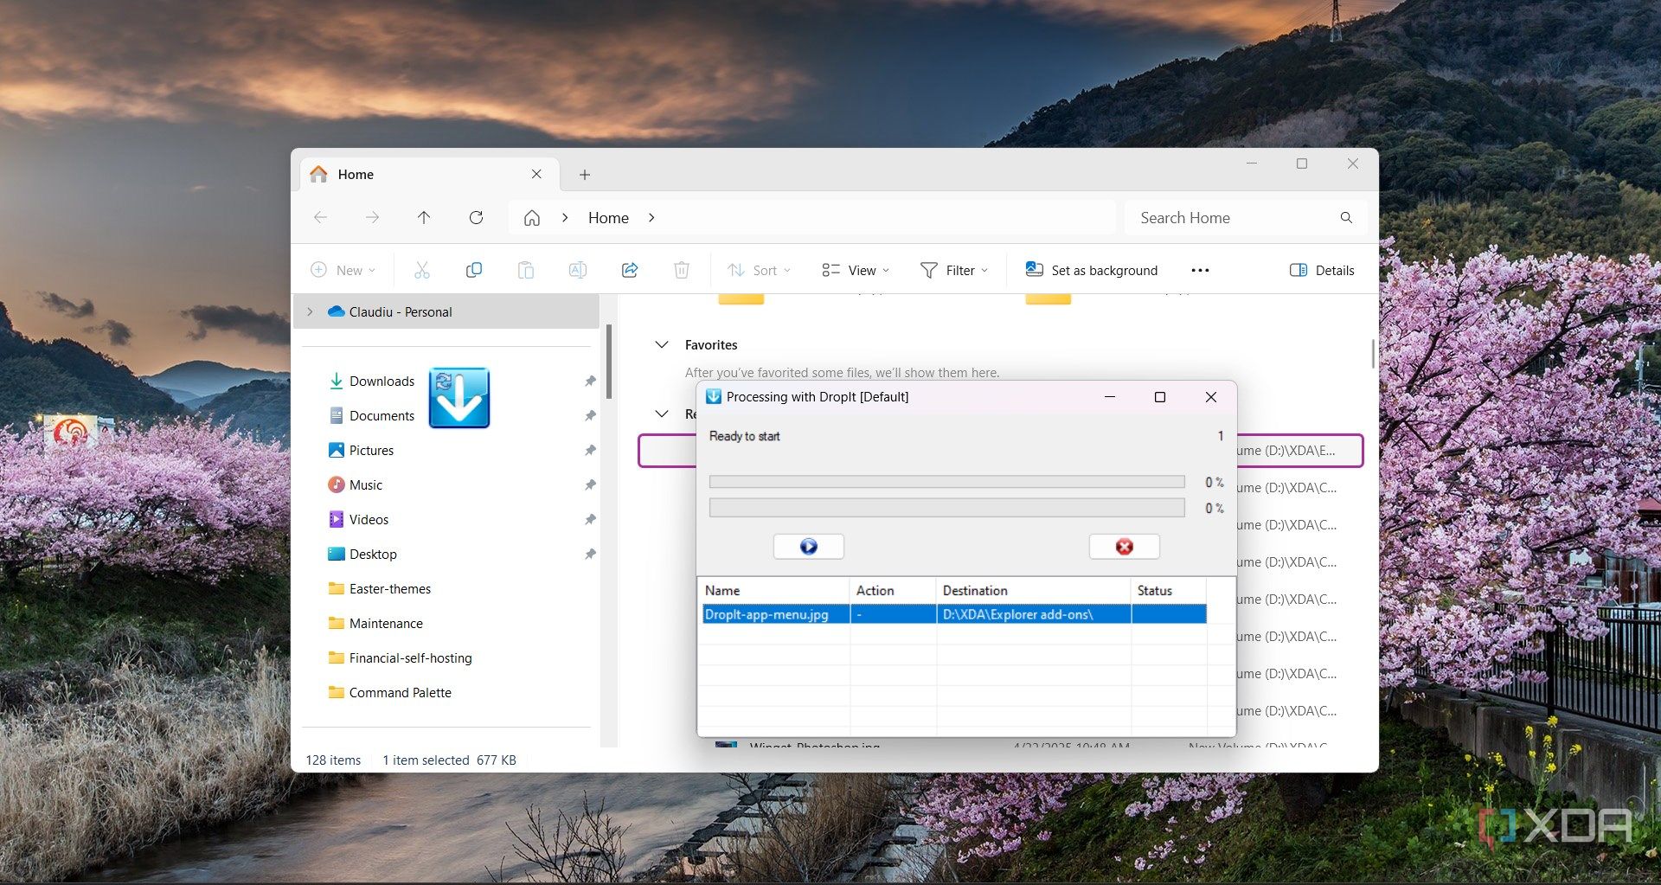
Task: Select the DropIt-app-menu.jpg row
Action: 954,614
